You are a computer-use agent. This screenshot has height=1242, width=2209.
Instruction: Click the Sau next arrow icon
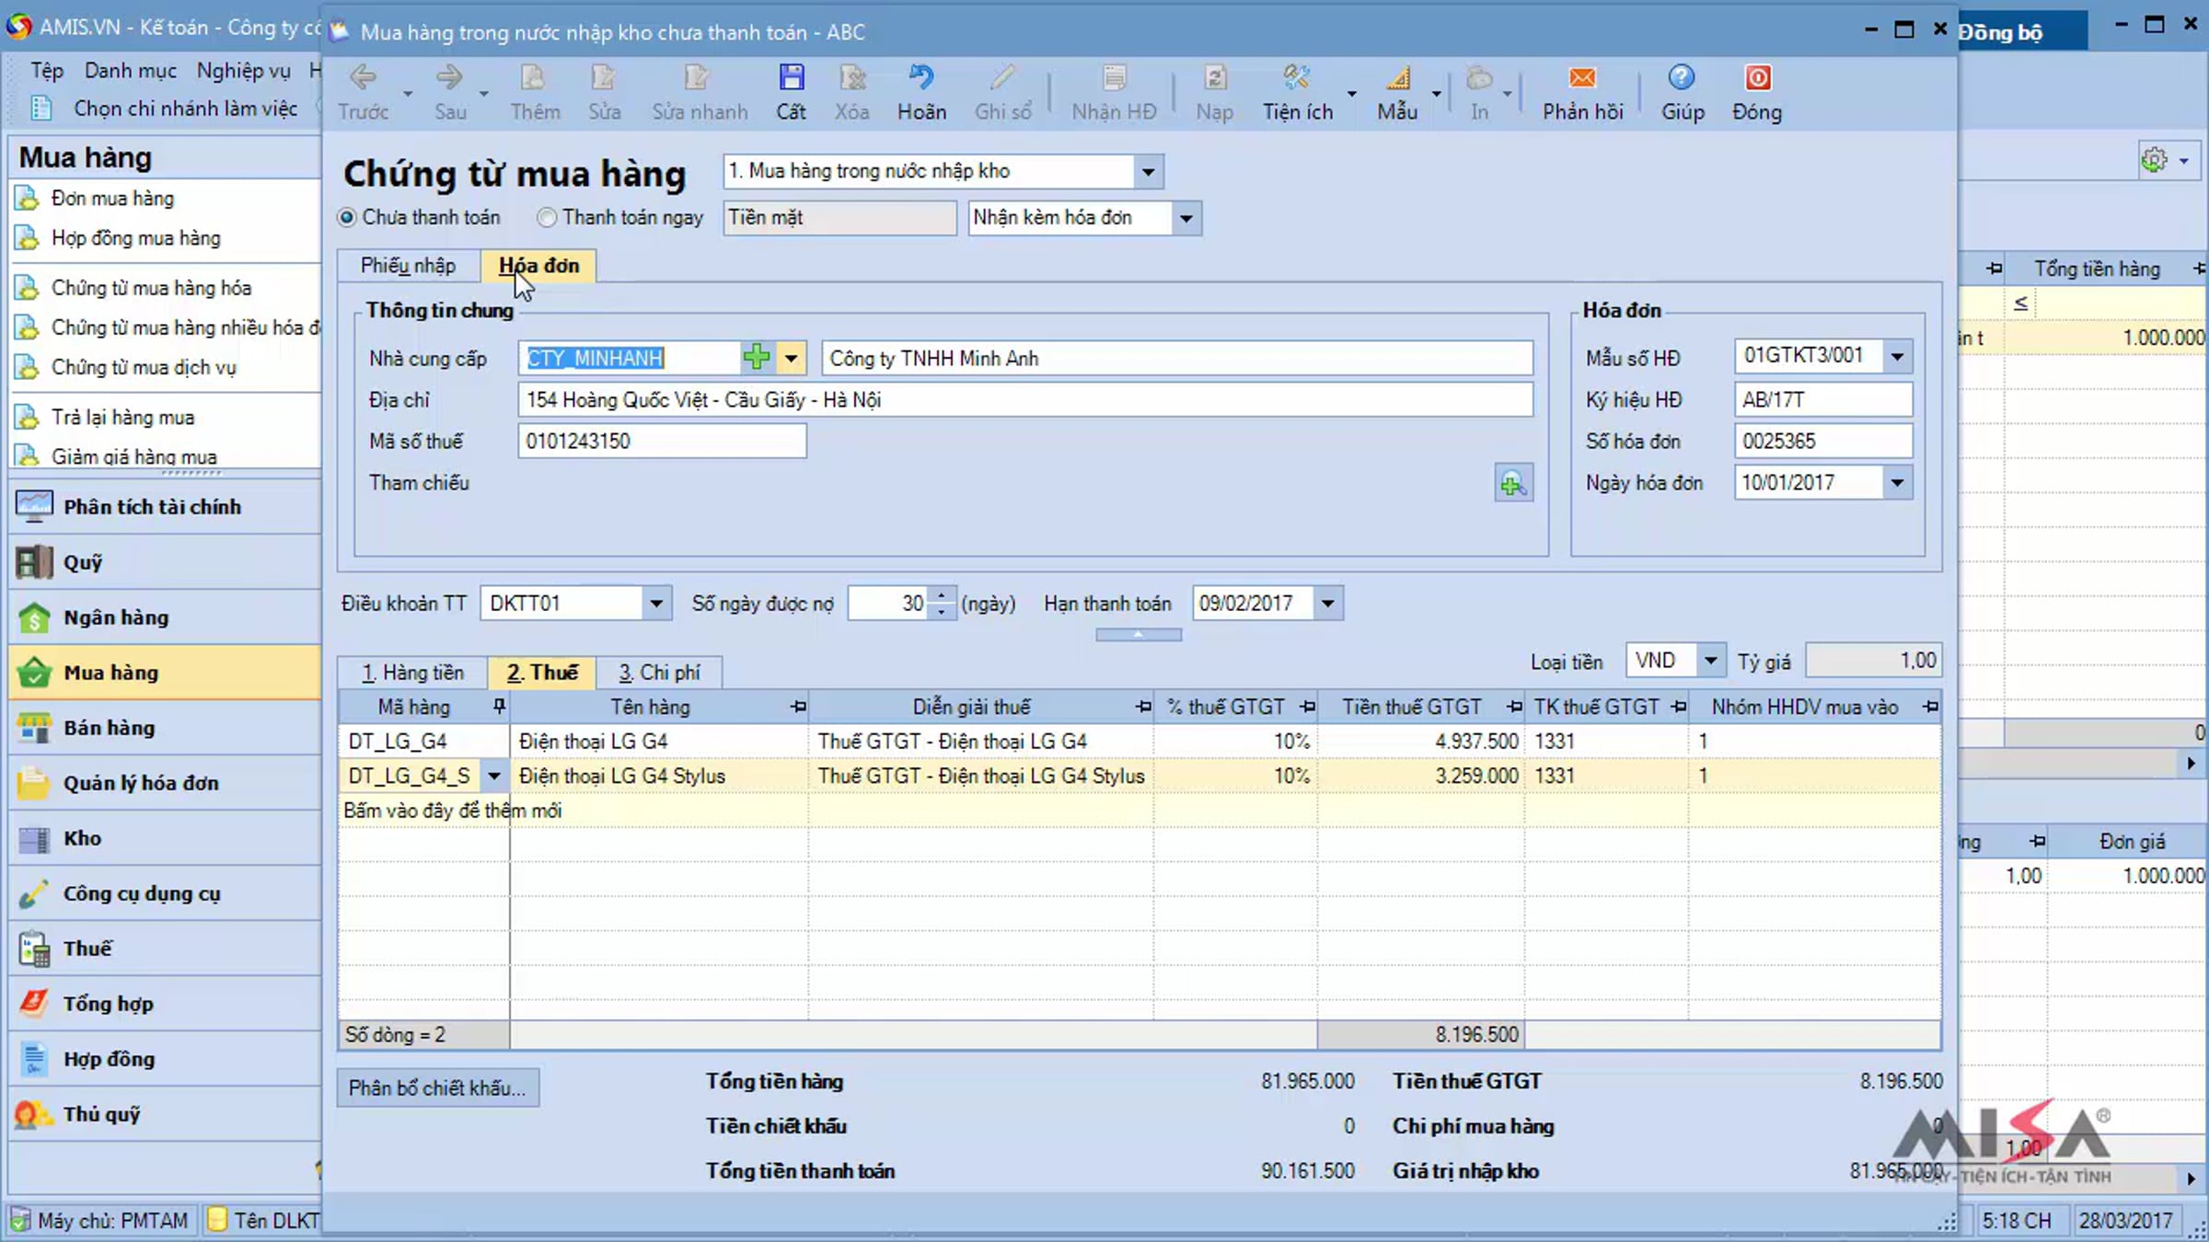tap(449, 78)
